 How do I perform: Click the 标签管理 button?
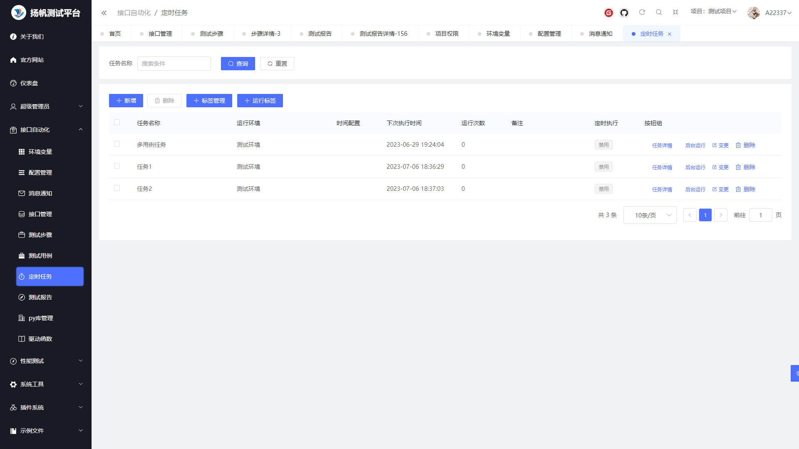pyautogui.click(x=209, y=101)
